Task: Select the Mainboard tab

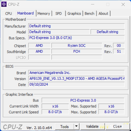Action: pyautogui.click(x=26, y=13)
